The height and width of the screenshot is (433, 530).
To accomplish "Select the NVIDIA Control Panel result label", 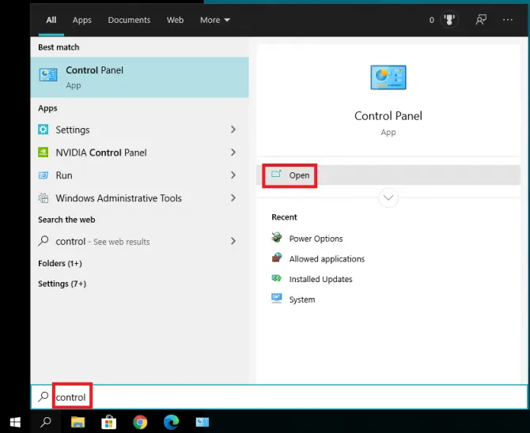I will tap(101, 152).
